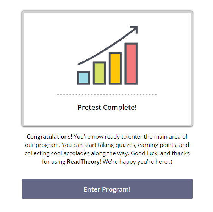This screenshot has height=212, width=213.
Task: Click the word 'Program!' on the button
Action: pos(116,189)
